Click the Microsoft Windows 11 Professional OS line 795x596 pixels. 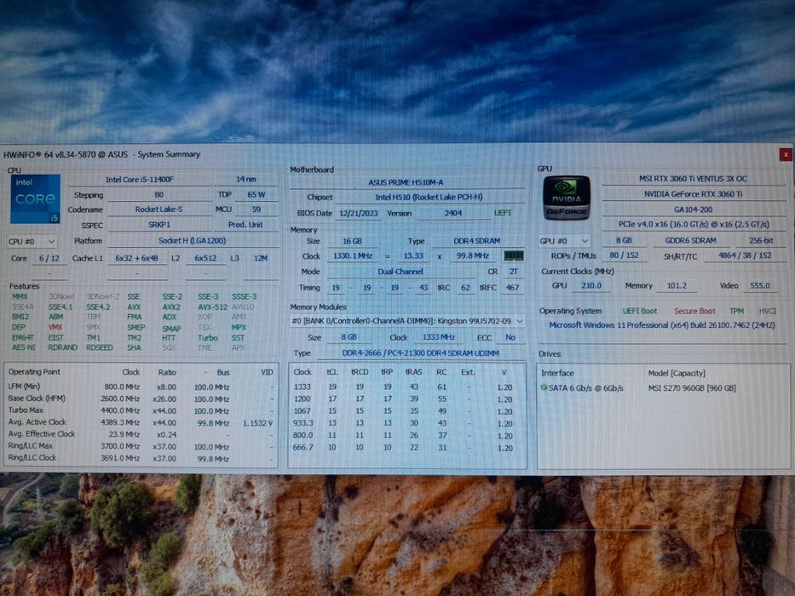pyautogui.click(x=662, y=325)
